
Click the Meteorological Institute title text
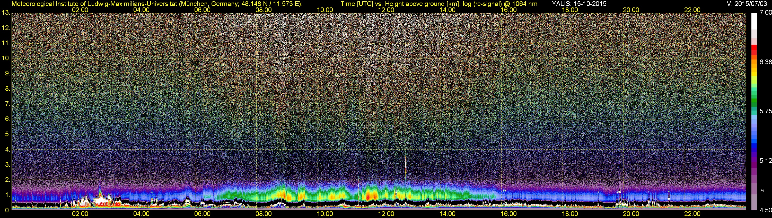tap(157, 4)
